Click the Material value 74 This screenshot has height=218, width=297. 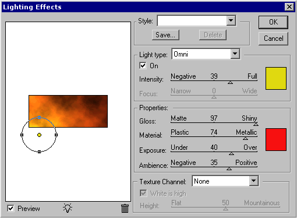coord(214,132)
